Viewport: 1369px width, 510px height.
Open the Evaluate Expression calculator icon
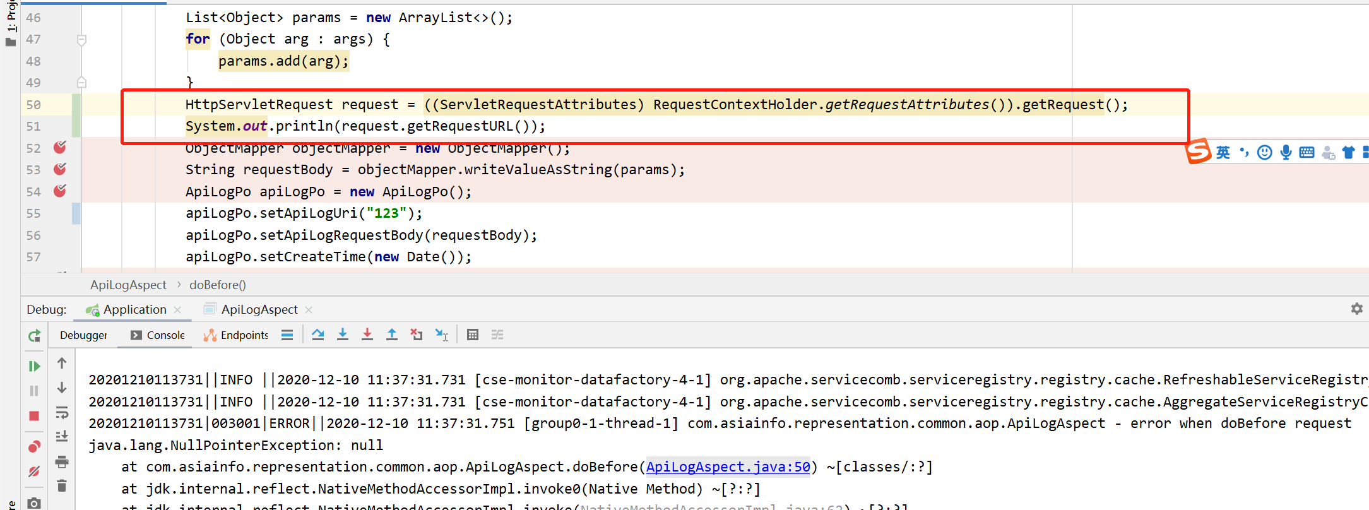473,335
